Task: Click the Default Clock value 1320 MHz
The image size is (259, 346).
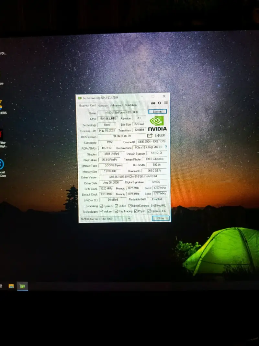Action: [x=107, y=194]
